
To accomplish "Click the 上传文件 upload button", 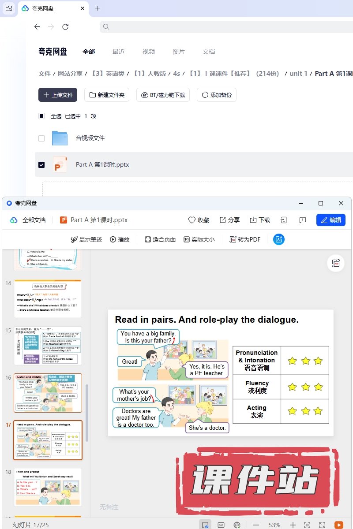I will pos(58,95).
